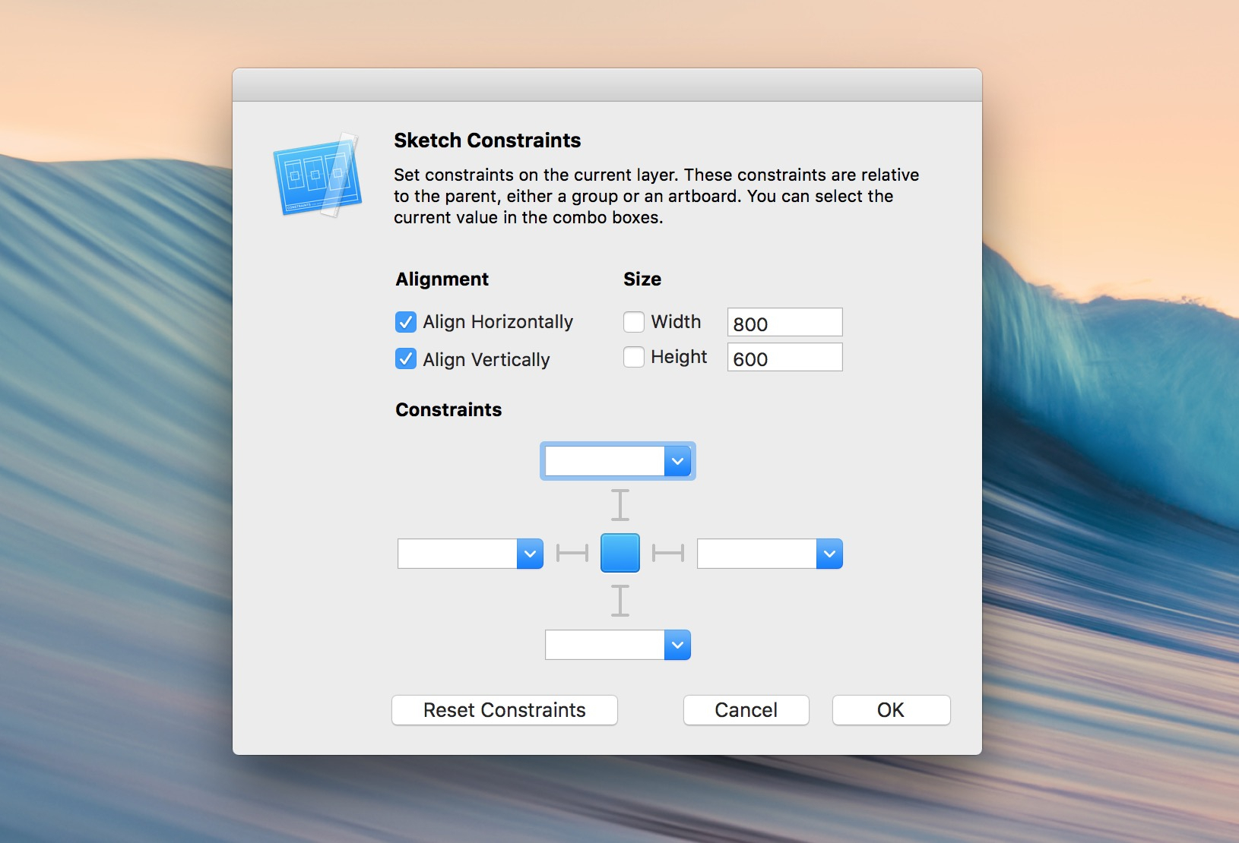Expand the bottom constraint combo box
The width and height of the screenshot is (1239, 843).
(x=678, y=645)
